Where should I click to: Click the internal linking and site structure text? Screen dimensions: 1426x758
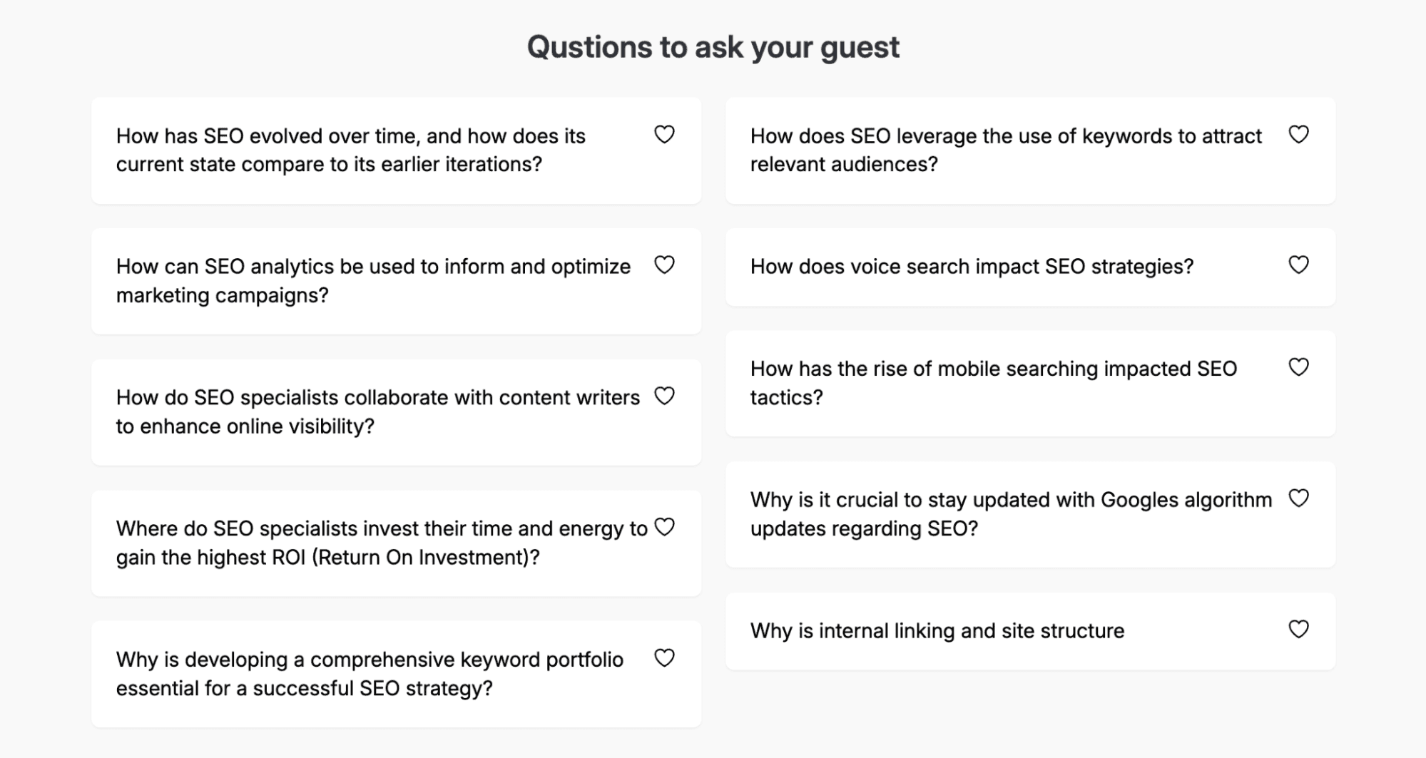pyautogui.click(x=937, y=631)
